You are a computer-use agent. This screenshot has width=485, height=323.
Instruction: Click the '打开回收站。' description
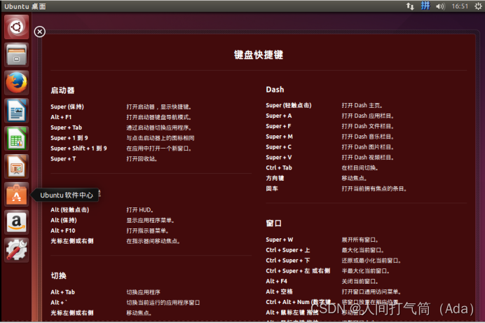[x=142, y=159]
